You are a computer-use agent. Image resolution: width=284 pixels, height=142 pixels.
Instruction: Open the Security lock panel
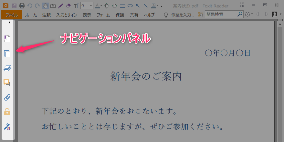point(7,112)
